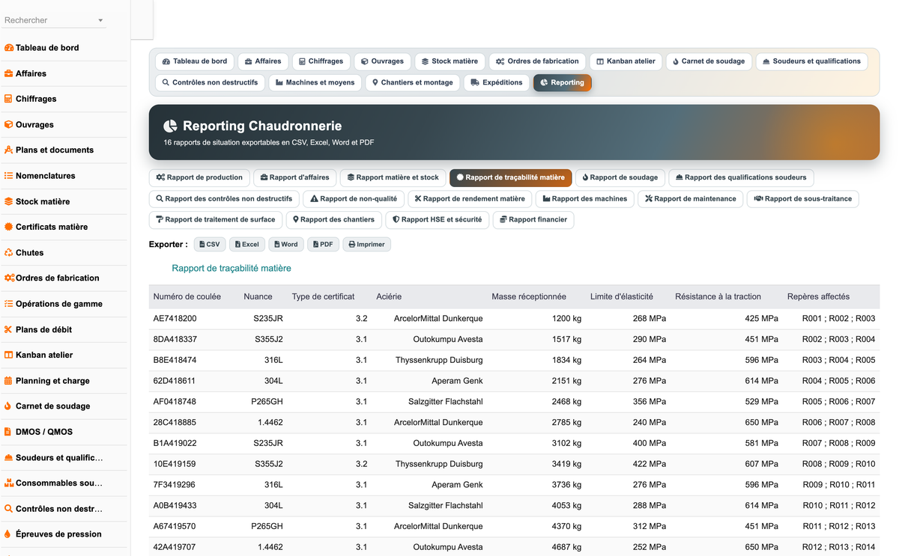Switch to the Chiffrages top tab
The height and width of the screenshot is (556, 899).
pyautogui.click(x=321, y=61)
